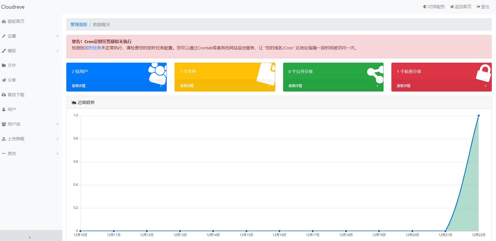Open the 管理面板 breadcrumb item
The width and height of the screenshot is (496, 241).
[78, 24]
